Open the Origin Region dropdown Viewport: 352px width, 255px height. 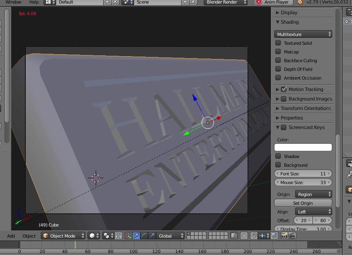click(x=313, y=194)
